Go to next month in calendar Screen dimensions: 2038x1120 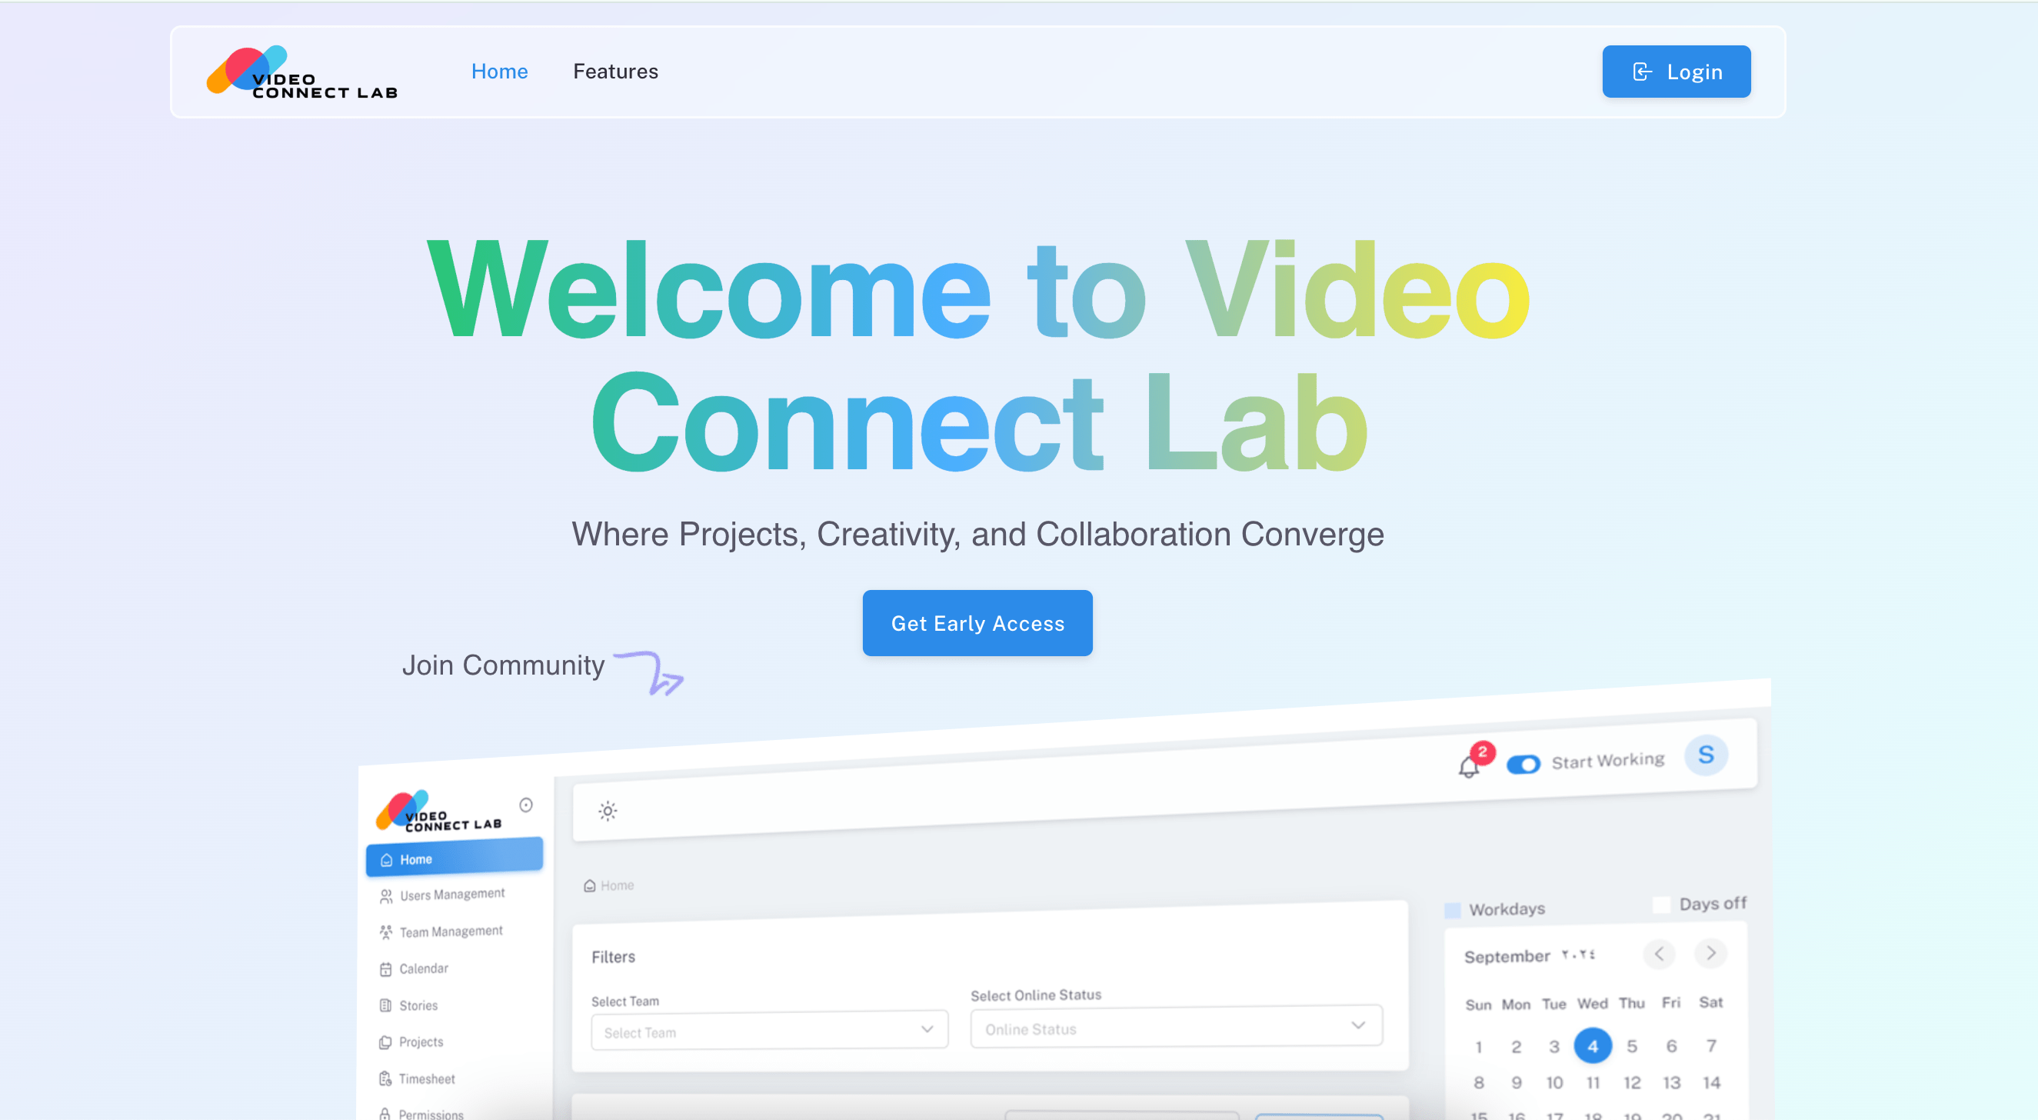[1710, 952]
